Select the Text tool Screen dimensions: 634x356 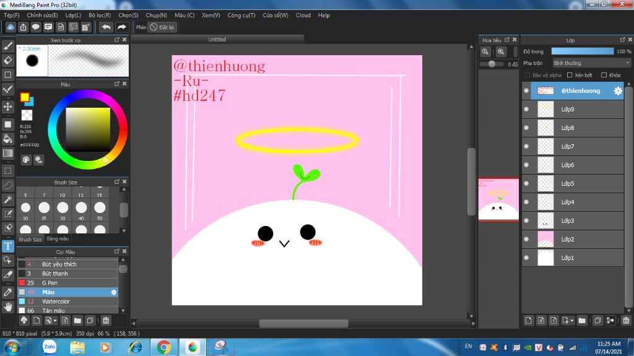[x=8, y=246]
